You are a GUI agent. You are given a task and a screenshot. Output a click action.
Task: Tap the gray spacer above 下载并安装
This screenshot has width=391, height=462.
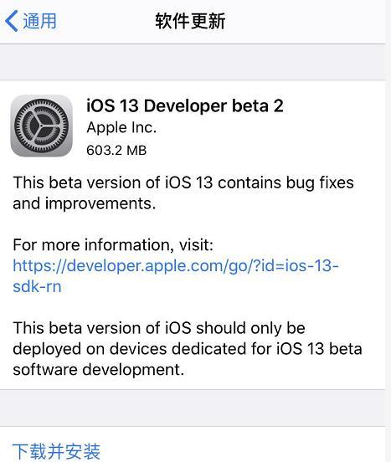click(193, 408)
